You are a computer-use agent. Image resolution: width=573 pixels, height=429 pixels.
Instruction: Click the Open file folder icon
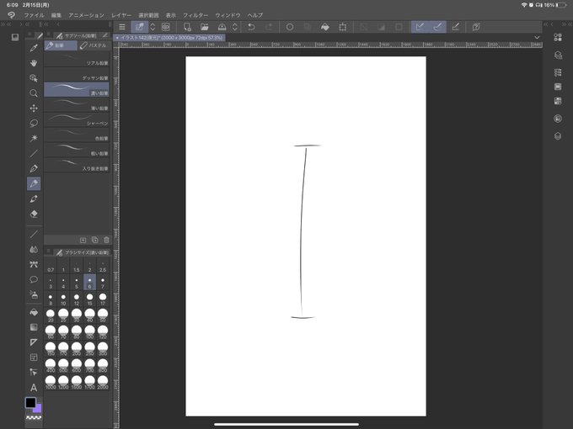204,27
